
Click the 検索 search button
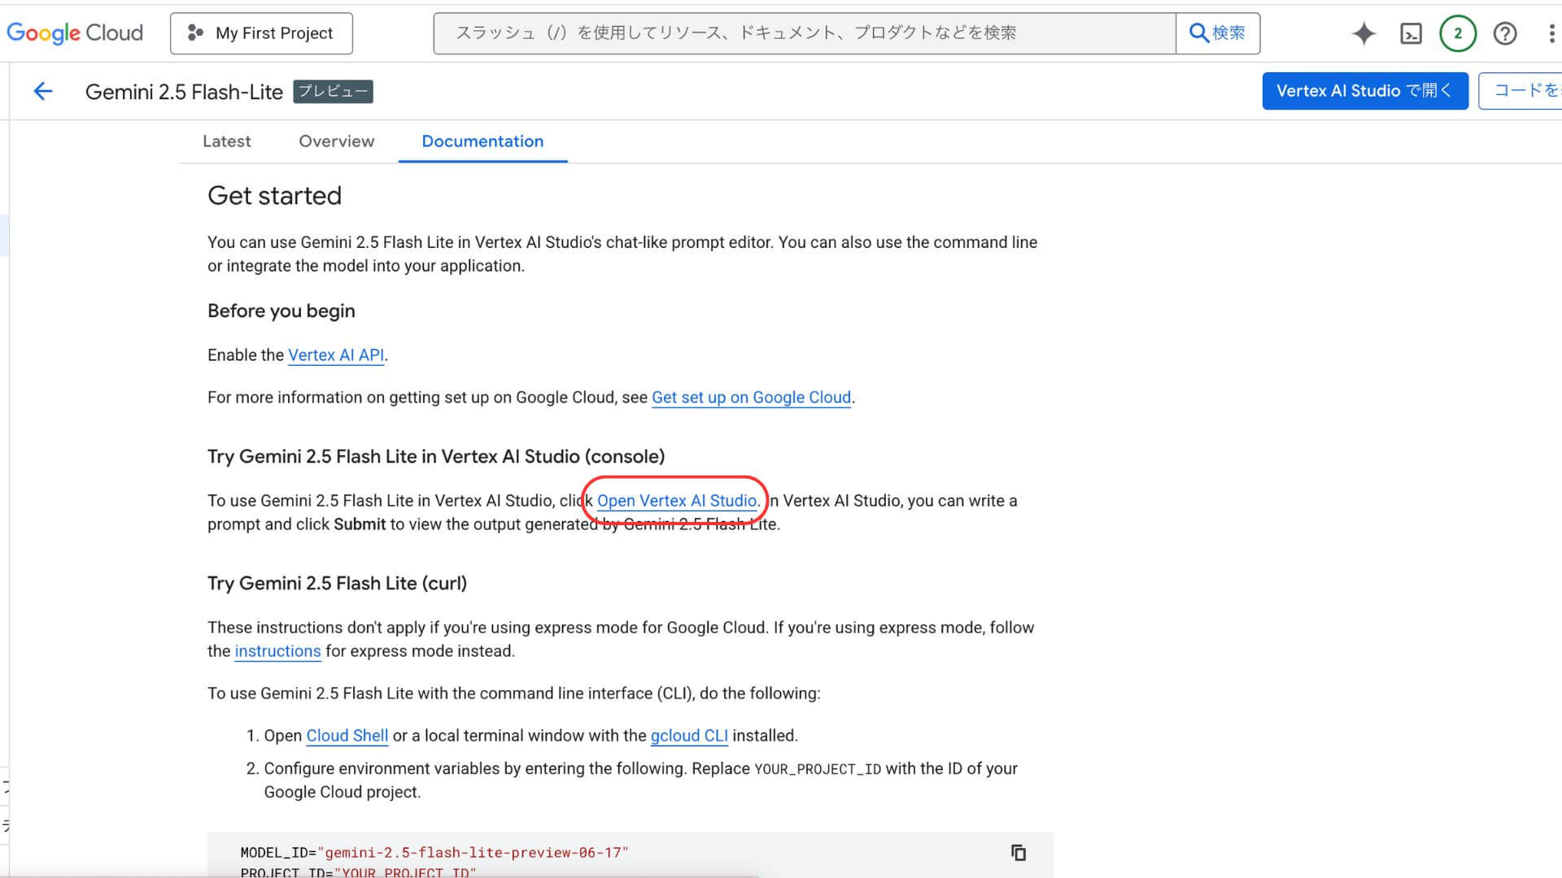(x=1218, y=33)
